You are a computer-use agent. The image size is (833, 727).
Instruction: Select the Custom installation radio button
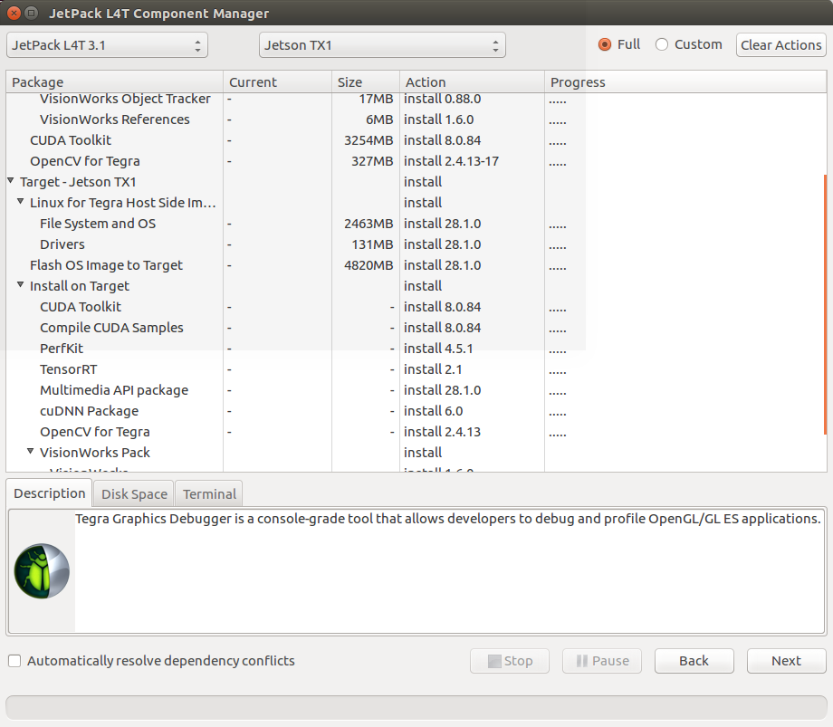click(661, 44)
